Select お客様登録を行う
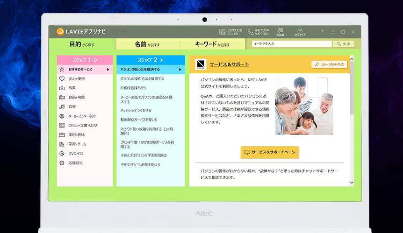 click(133, 88)
